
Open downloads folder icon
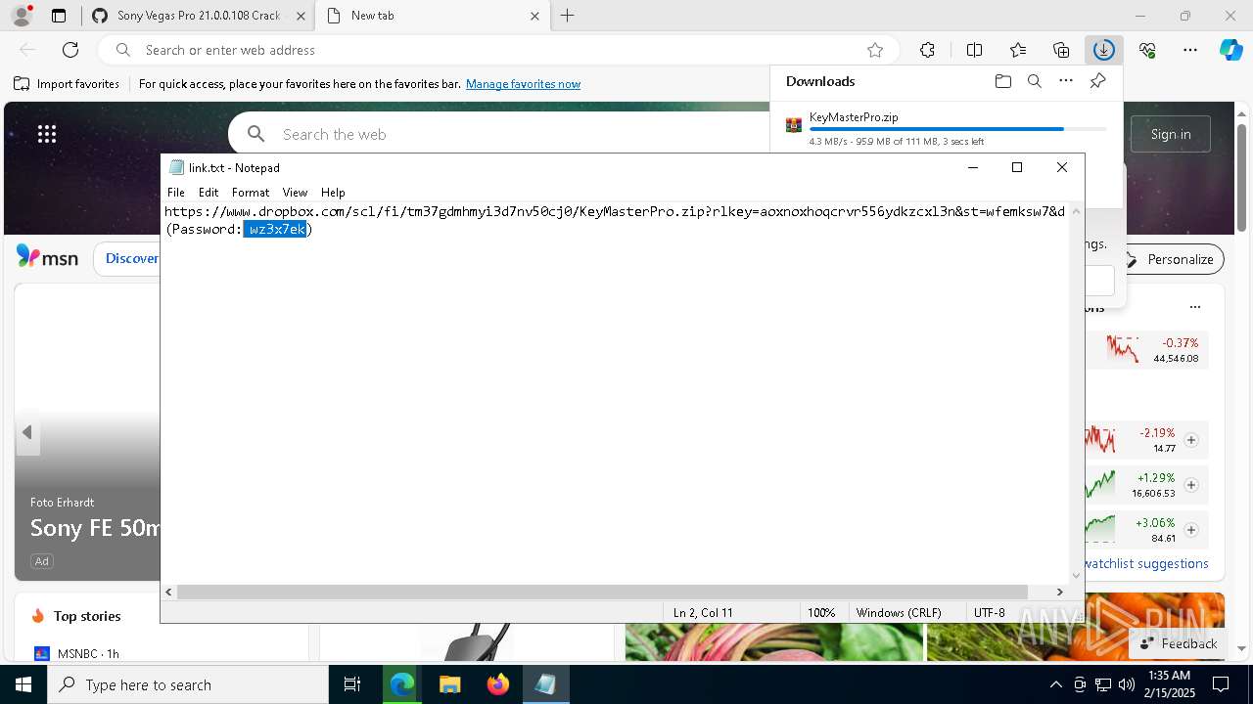pos(1002,81)
